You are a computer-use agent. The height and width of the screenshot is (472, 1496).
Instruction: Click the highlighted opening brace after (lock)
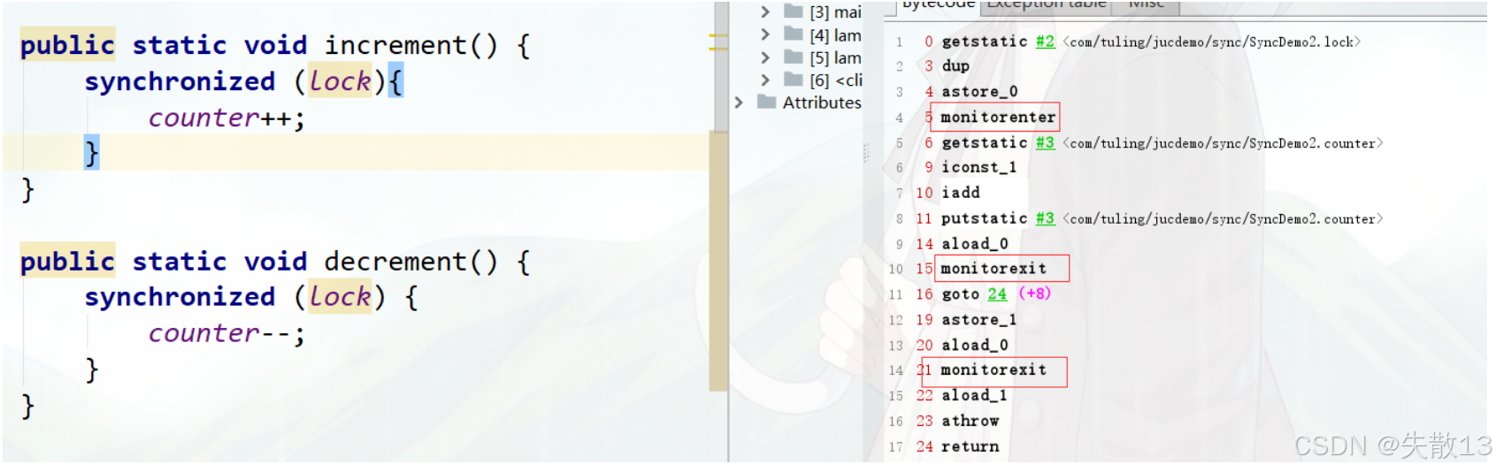[395, 81]
